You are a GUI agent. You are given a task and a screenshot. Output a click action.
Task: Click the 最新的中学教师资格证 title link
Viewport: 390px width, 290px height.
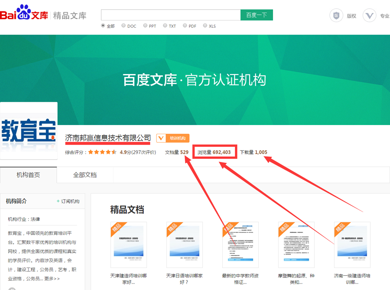pos(240,279)
